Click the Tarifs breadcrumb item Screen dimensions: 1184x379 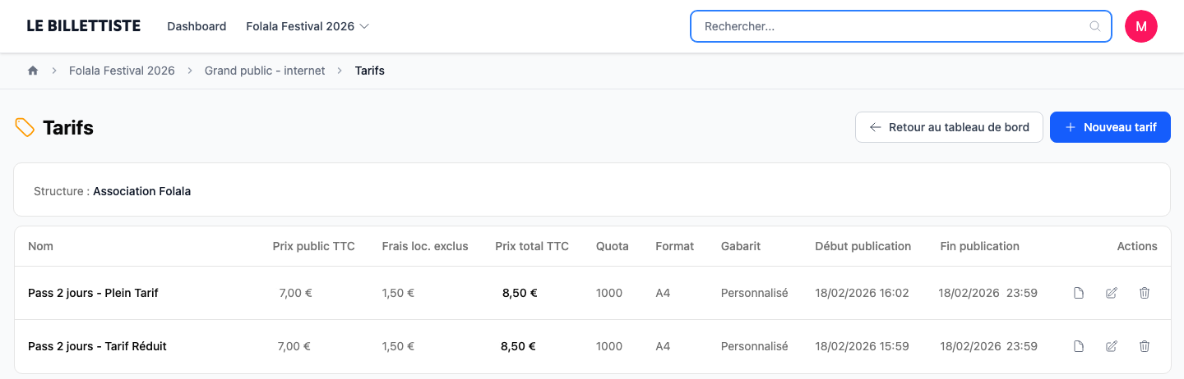coord(370,71)
